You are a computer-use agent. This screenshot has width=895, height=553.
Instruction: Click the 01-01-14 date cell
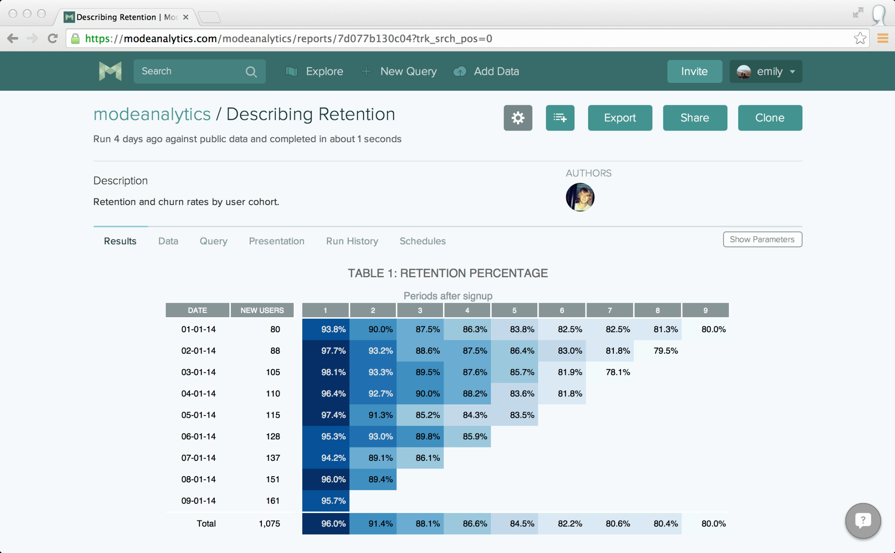[199, 329]
